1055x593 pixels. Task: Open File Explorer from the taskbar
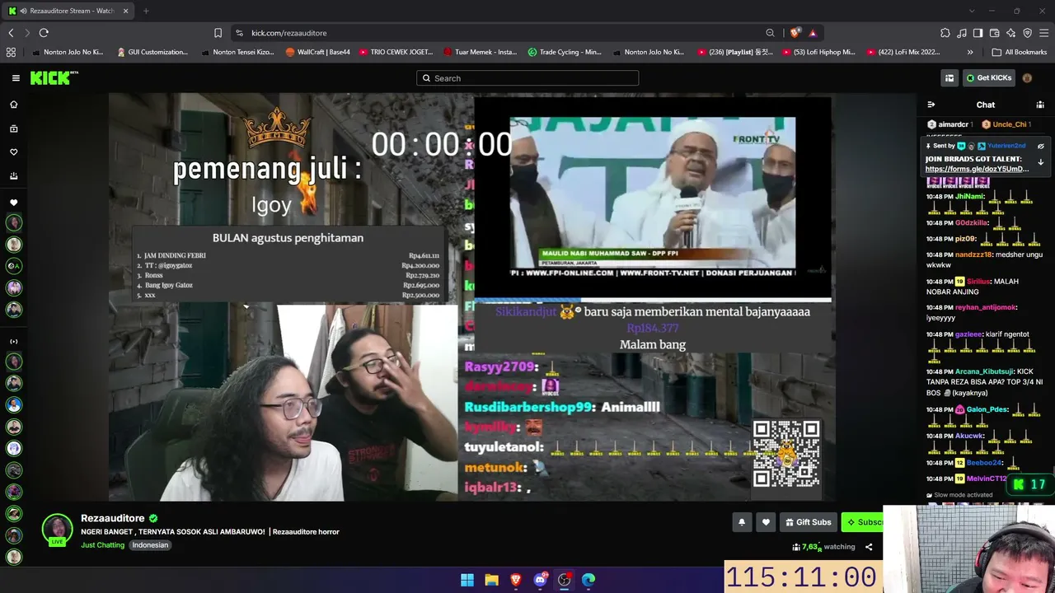tap(491, 580)
